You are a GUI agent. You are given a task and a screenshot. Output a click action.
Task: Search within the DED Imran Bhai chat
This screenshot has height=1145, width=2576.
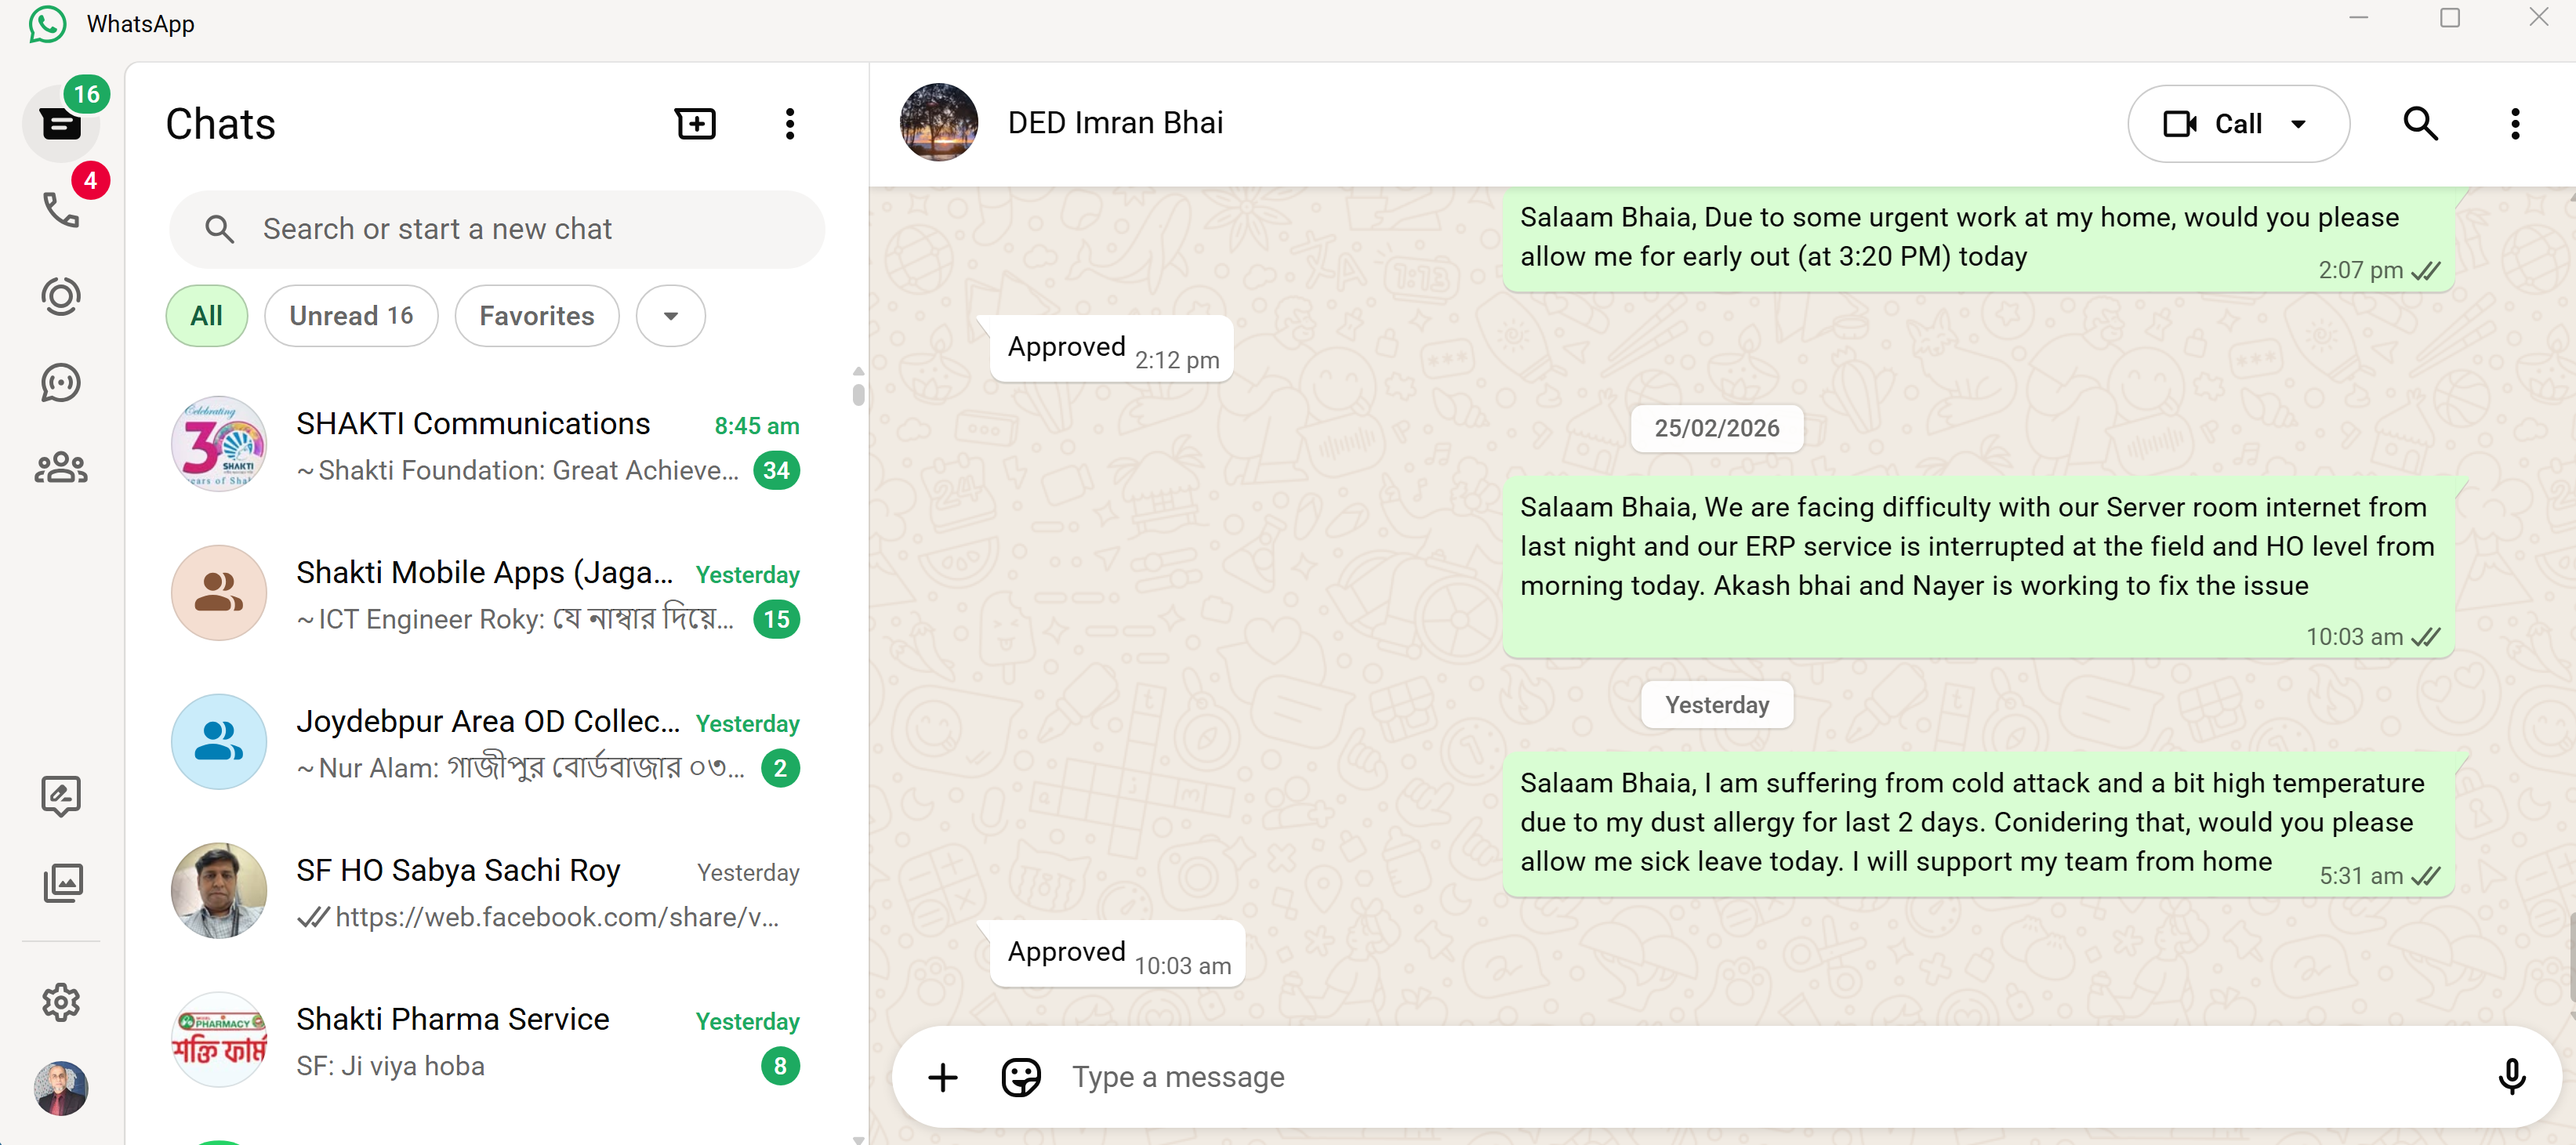pyautogui.click(x=2420, y=124)
